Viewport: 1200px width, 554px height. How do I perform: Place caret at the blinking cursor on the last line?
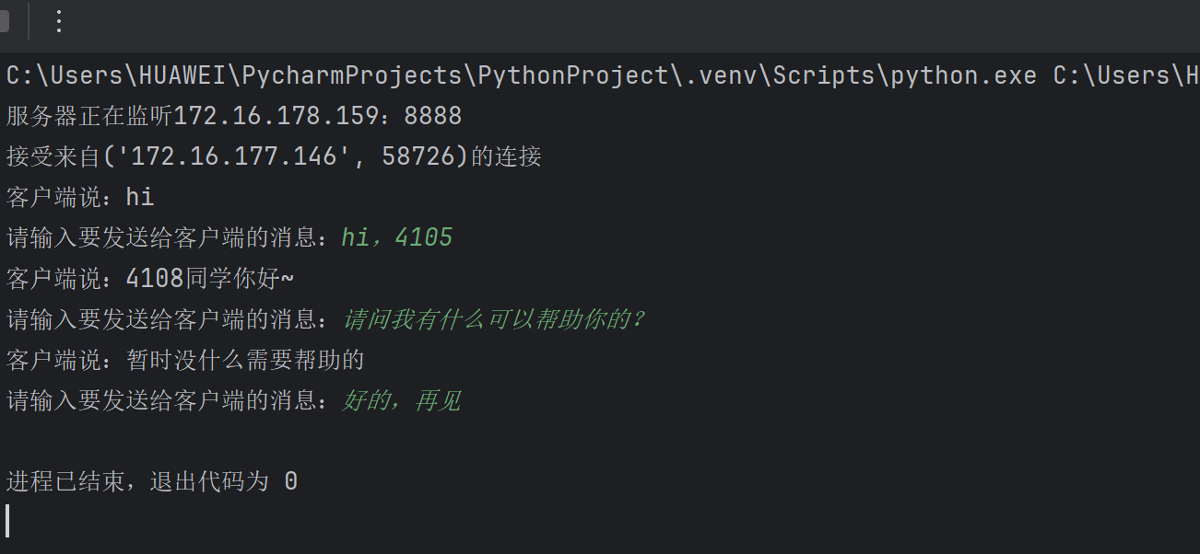(7, 521)
